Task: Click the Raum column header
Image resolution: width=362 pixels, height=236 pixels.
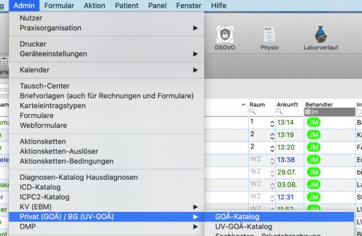Action: pyautogui.click(x=258, y=104)
